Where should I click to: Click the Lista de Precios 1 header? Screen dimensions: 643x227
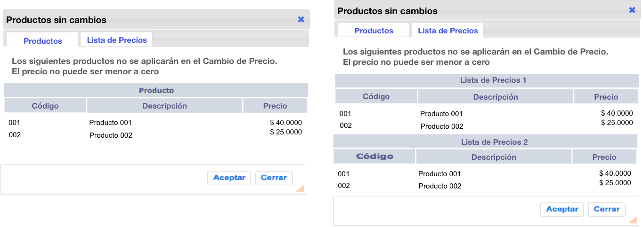click(x=487, y=80)
